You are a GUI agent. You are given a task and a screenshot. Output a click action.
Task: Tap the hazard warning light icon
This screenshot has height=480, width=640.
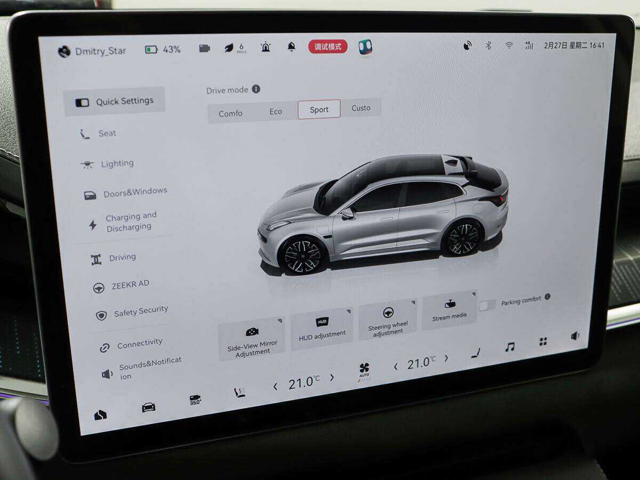265,47
